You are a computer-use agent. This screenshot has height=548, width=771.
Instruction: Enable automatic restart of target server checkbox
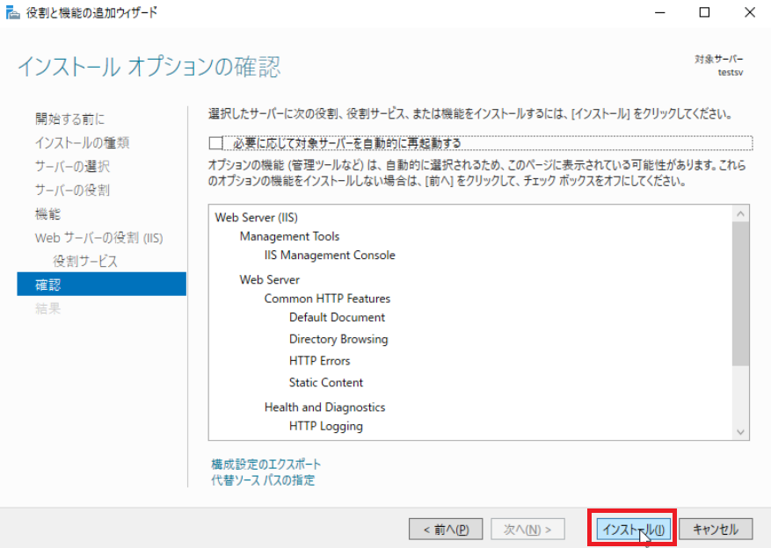point(215,143)
